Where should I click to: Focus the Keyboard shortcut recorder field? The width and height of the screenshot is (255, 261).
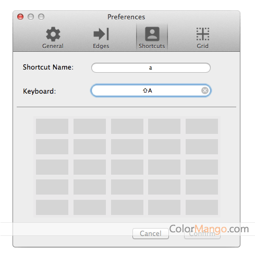click(151, 90)
